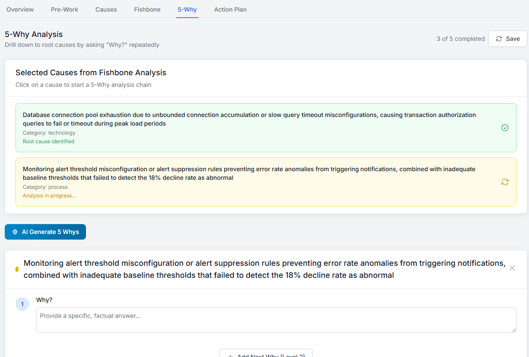The height and width of the screenshot is (357, 529).
Task: Click 'Click on a cause to start' hint text
Action: 83,85
